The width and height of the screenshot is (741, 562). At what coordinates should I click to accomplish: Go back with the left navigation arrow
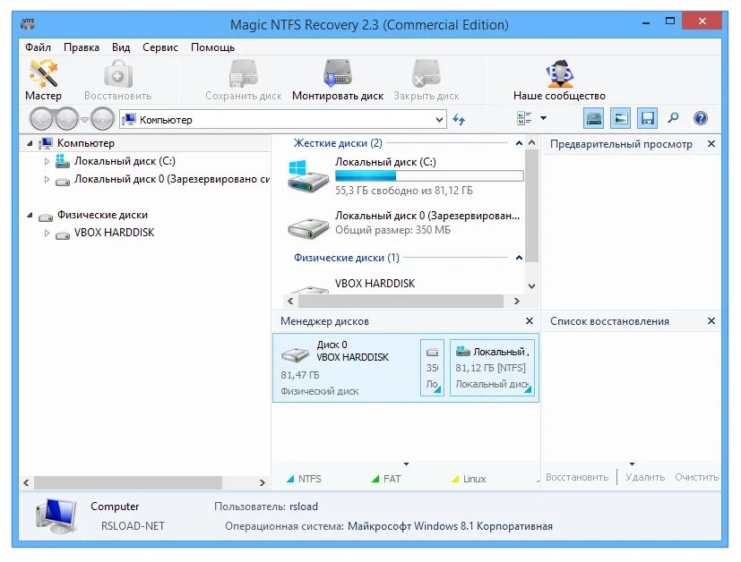point(41,119)
